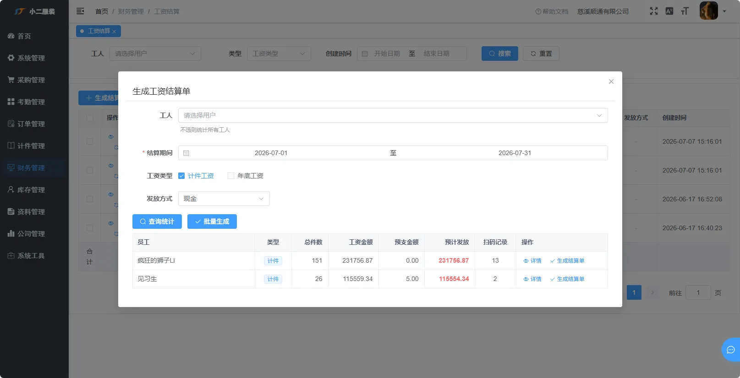
Task: Click the 115554.34 预计发放 value
Action: (x=454, y=279)
